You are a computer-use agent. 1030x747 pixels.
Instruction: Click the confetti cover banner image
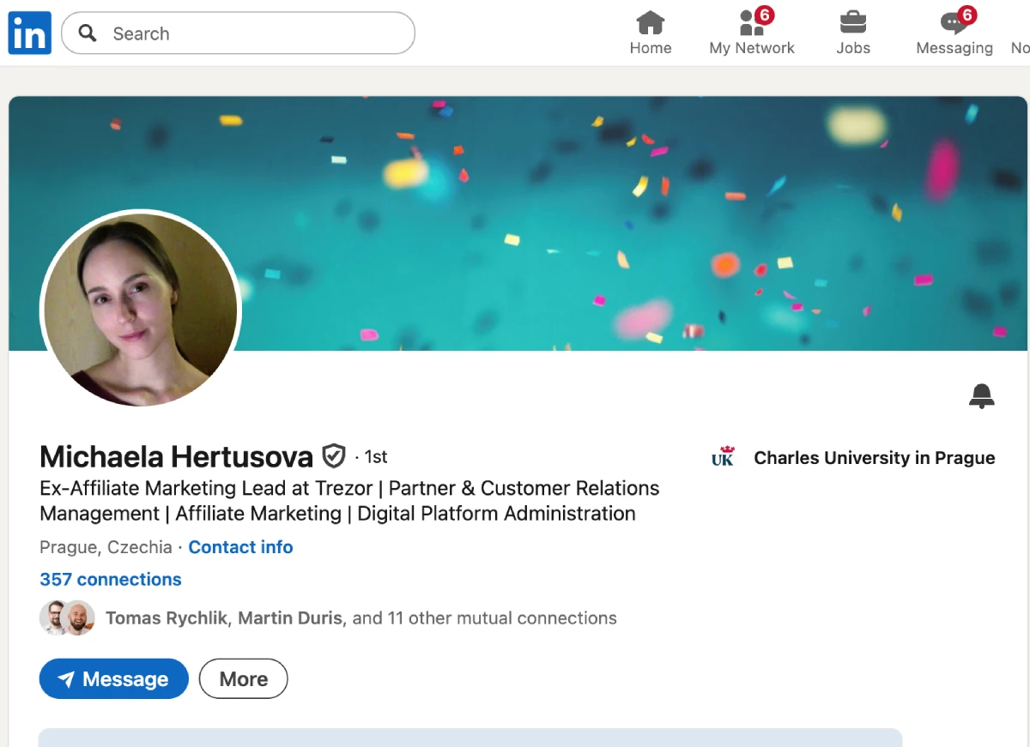601,223
